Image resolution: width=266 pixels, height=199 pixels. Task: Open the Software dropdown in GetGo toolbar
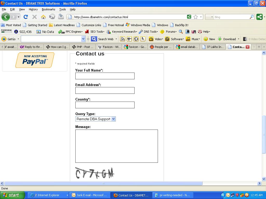175,39
